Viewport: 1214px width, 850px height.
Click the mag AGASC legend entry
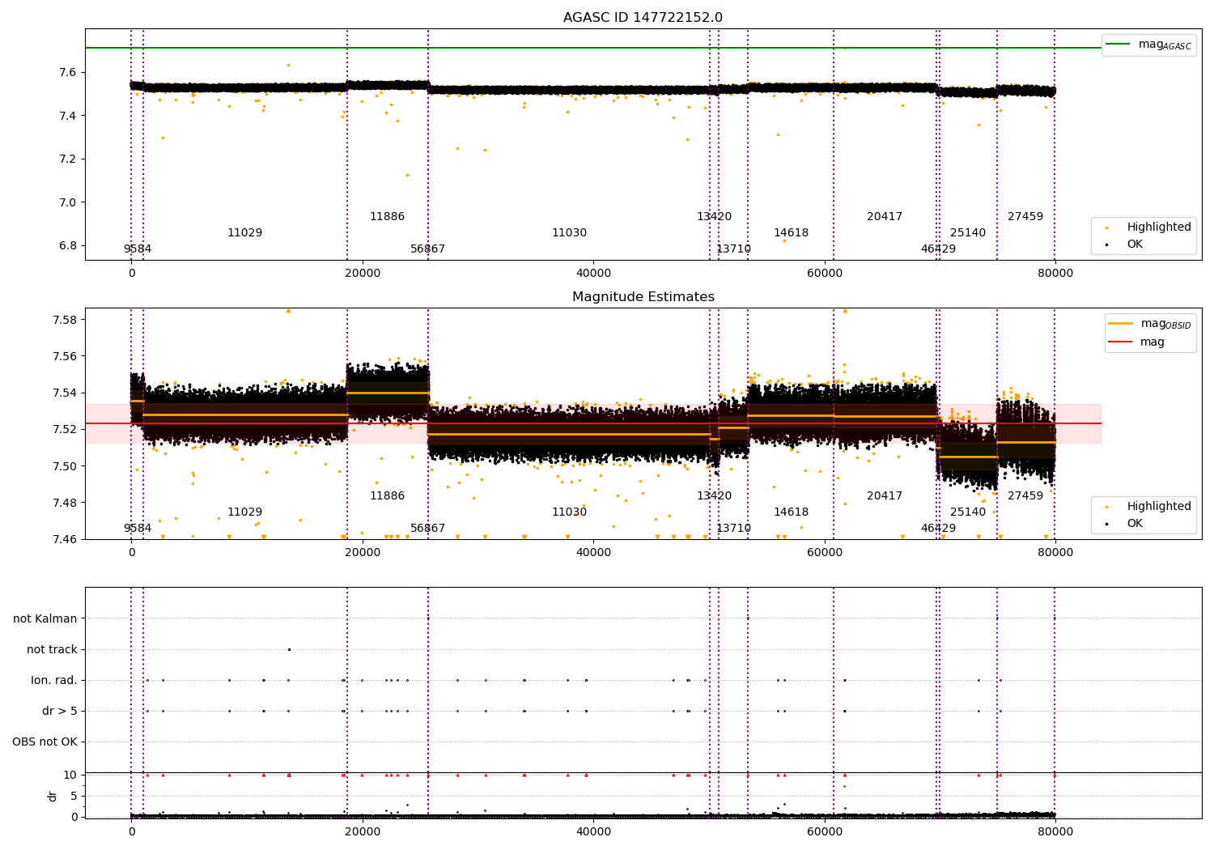point(1149,45)
